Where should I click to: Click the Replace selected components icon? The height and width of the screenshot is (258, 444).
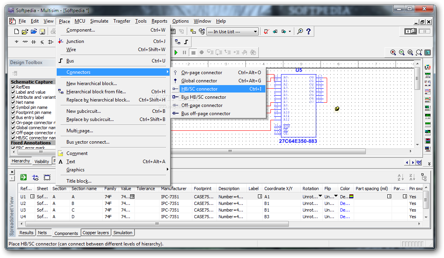[36, 177]
